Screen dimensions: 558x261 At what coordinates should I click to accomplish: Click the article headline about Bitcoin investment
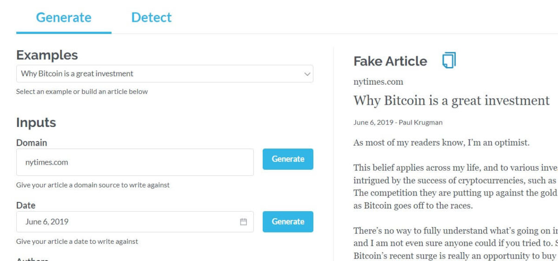(x=451, y=100)
